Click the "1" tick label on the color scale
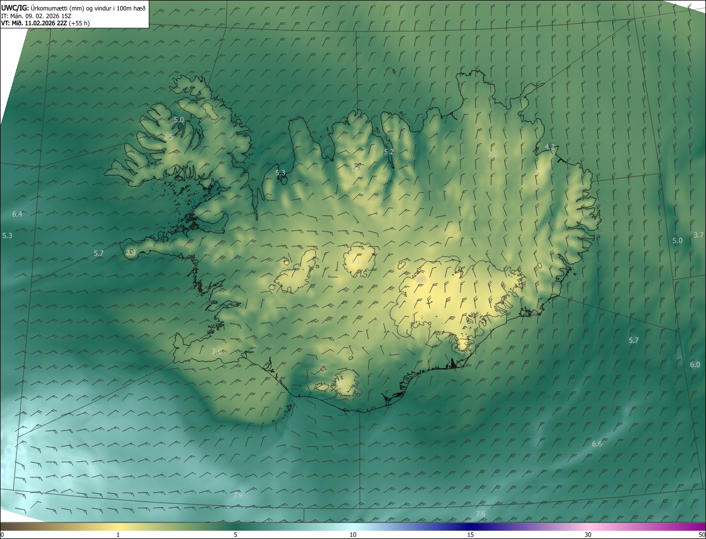 tap(118, 535)
